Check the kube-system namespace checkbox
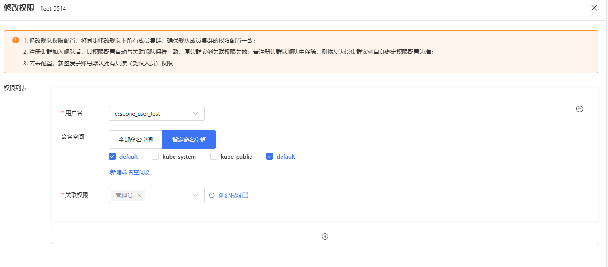The height and width of the screenshot is (267, 608). pyautogui.click(x=155, y=156)
